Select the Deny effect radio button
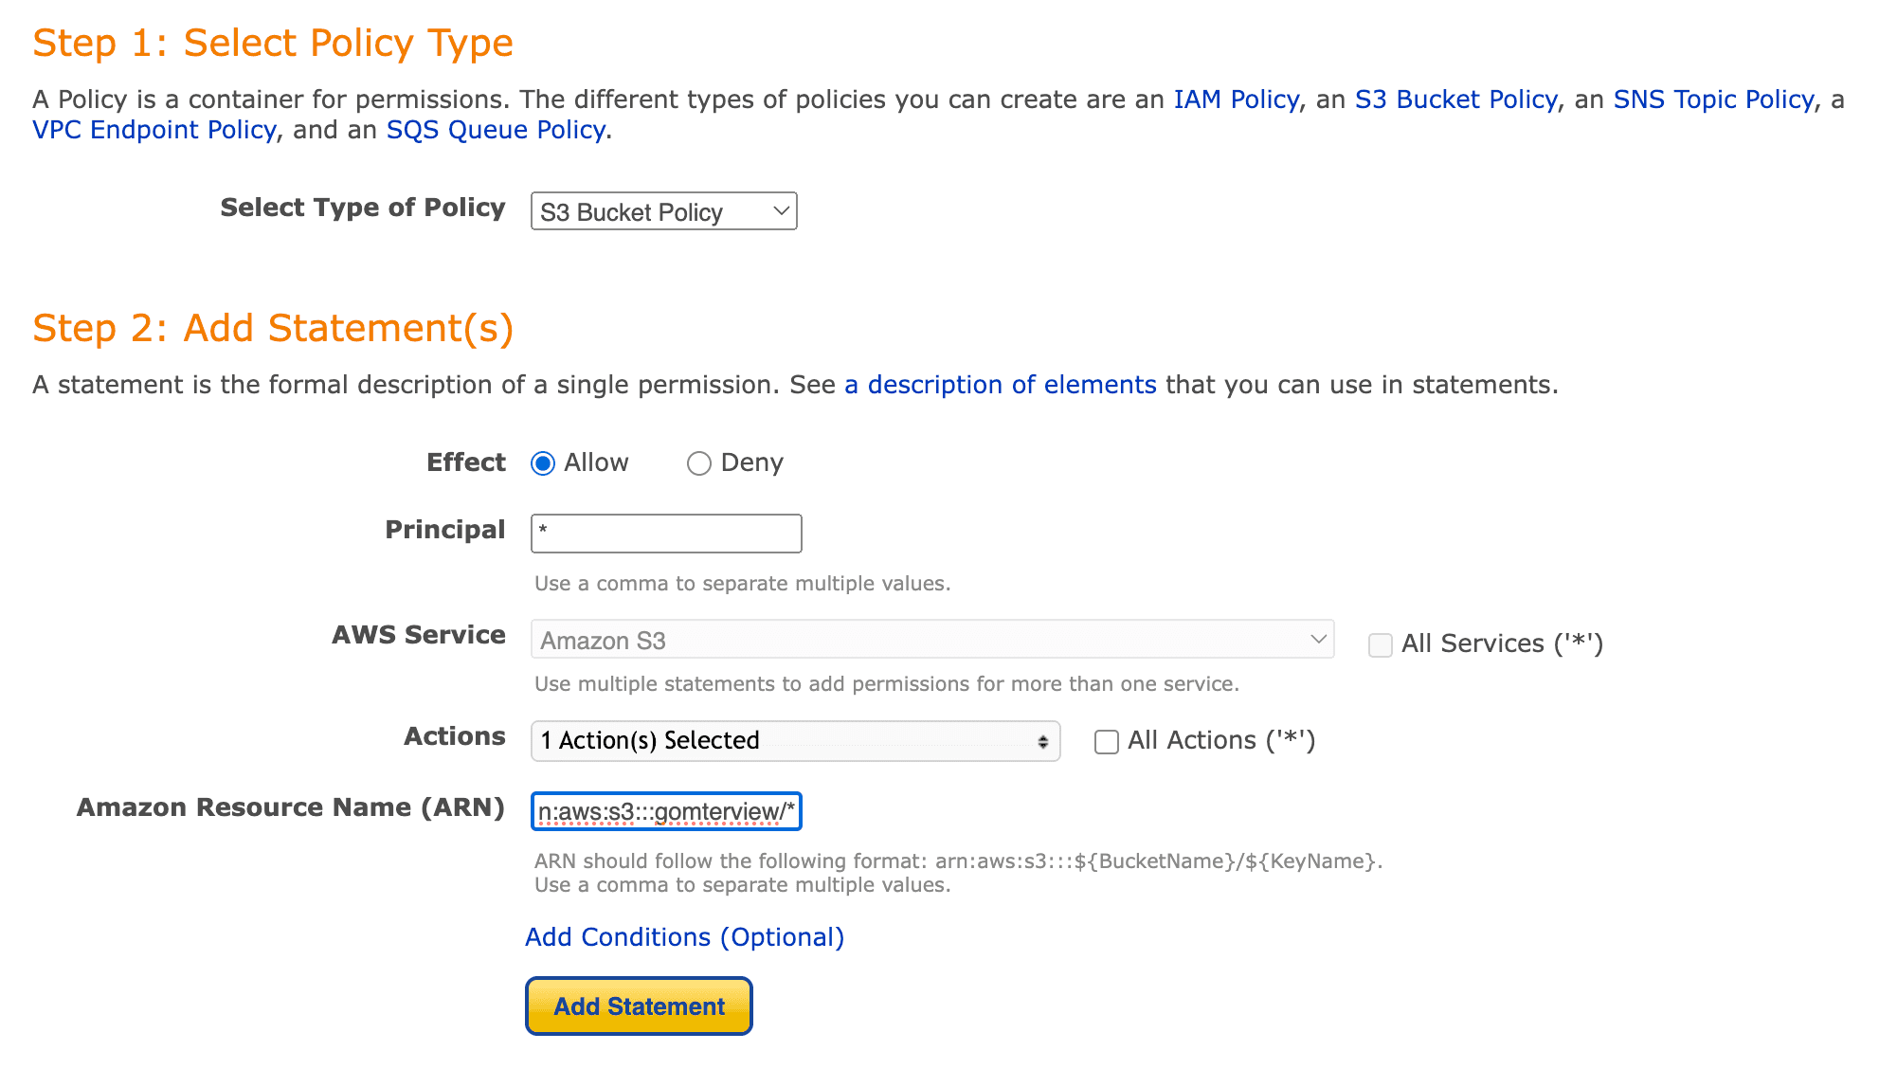 click(x=699, y=463)
